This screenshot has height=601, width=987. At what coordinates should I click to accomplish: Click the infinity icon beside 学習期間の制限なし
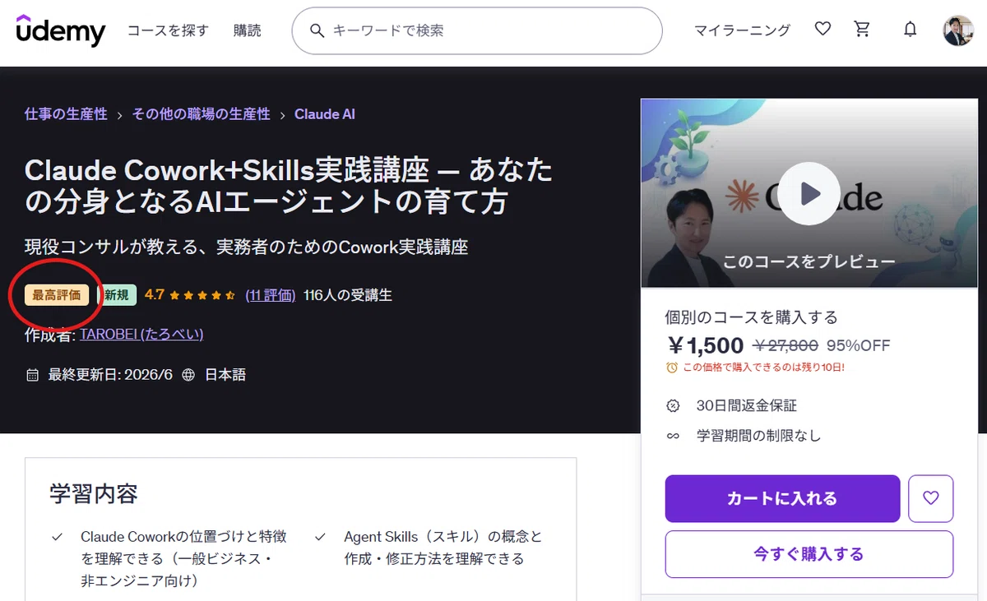(x=673, y=436)
